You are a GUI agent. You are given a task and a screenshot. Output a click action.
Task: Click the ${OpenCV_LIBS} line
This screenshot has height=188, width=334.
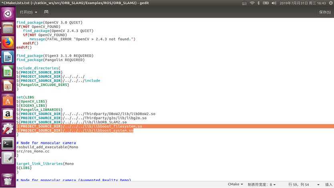(32, 101)
